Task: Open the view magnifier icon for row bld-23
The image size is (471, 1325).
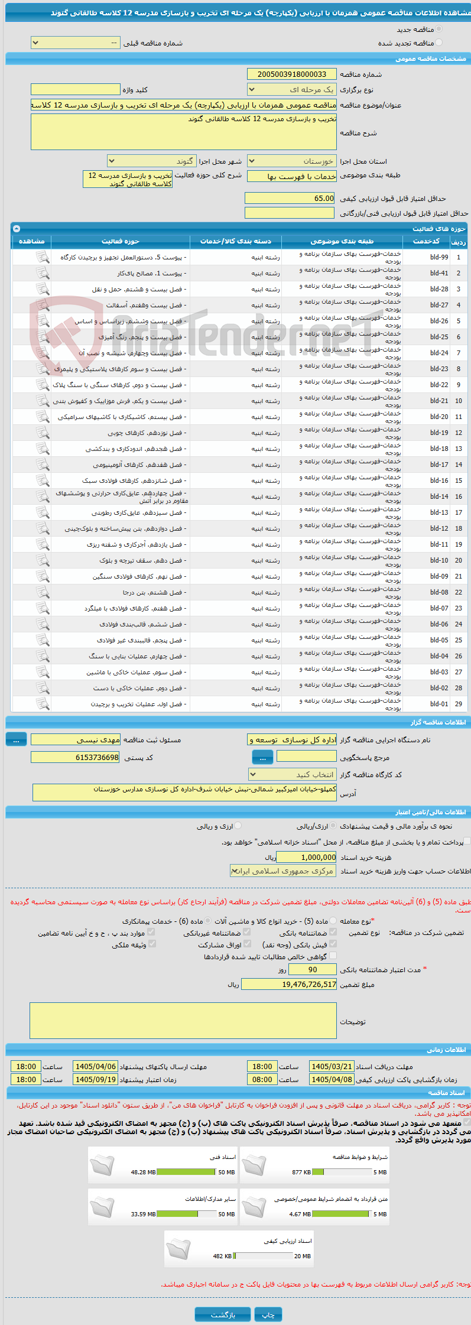Action: [x=43, y=369]
